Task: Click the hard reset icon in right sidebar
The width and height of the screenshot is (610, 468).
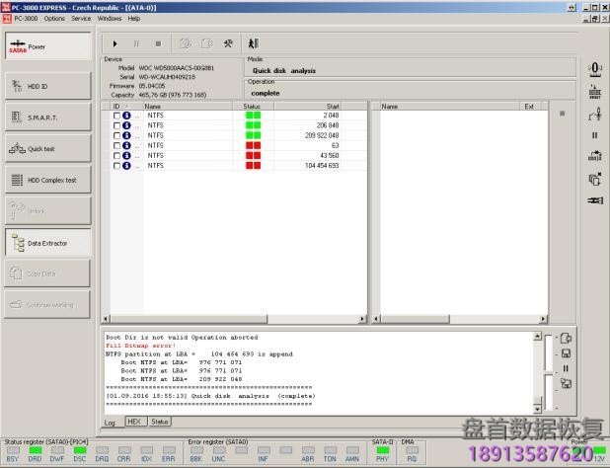Action: coord(595,92)
